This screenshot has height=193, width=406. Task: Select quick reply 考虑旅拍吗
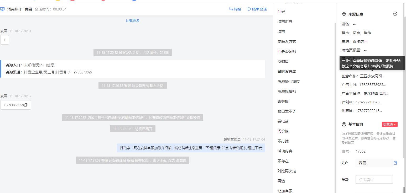pyautogui.click(x=287, y=91)
